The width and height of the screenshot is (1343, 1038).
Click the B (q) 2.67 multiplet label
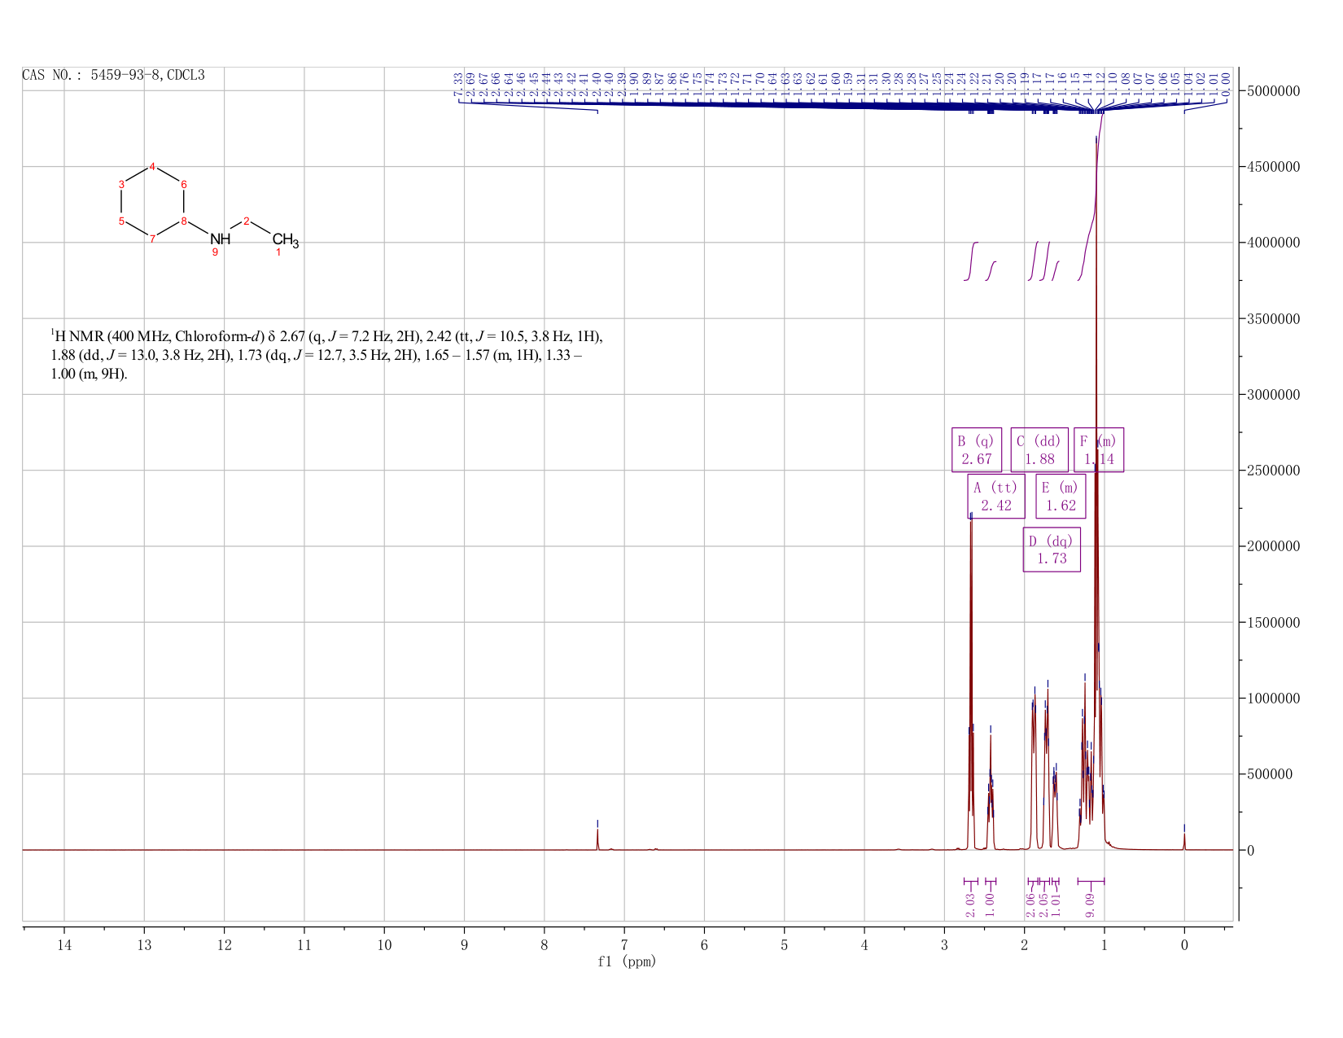point(977,449)
